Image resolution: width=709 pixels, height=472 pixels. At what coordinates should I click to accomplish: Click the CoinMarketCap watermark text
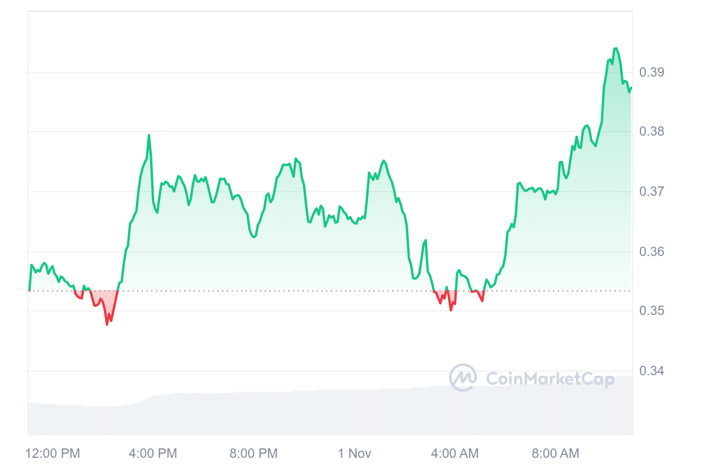(550, 378)
